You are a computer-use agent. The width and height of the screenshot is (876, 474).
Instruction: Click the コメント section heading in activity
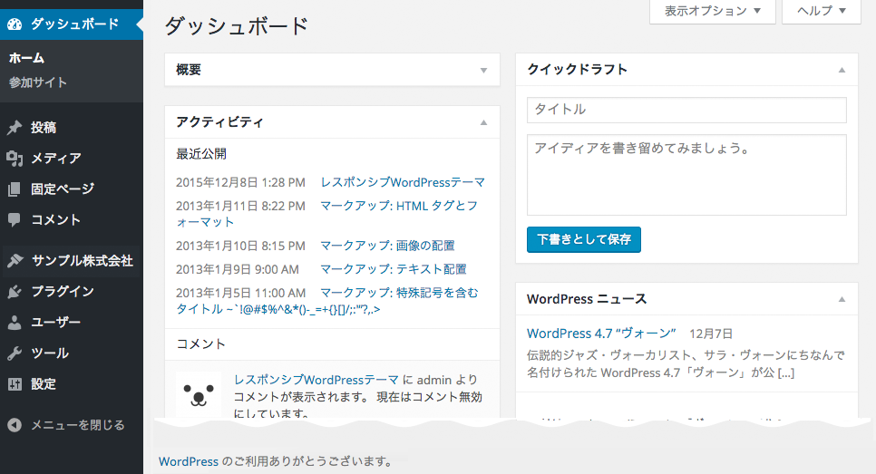[x=200, y=343]
